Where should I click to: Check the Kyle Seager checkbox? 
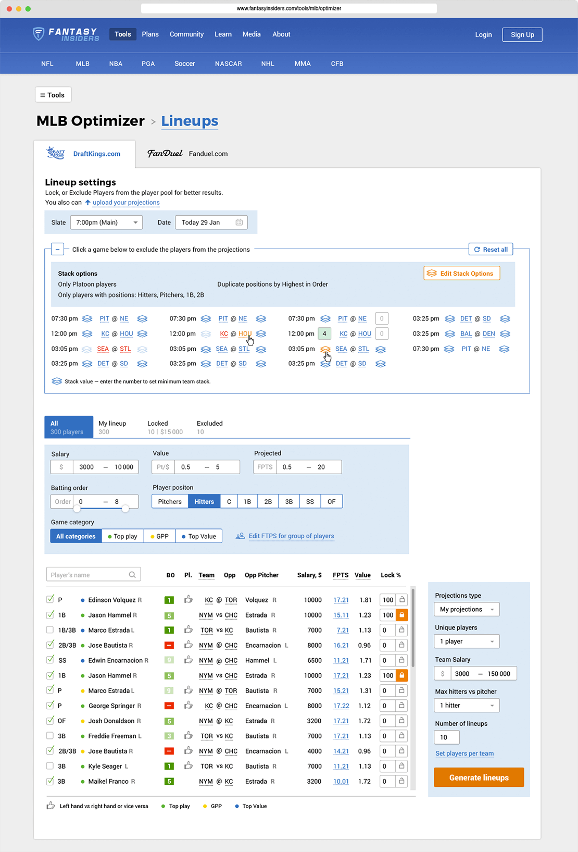pyautogui.click(x=50, y=765)
